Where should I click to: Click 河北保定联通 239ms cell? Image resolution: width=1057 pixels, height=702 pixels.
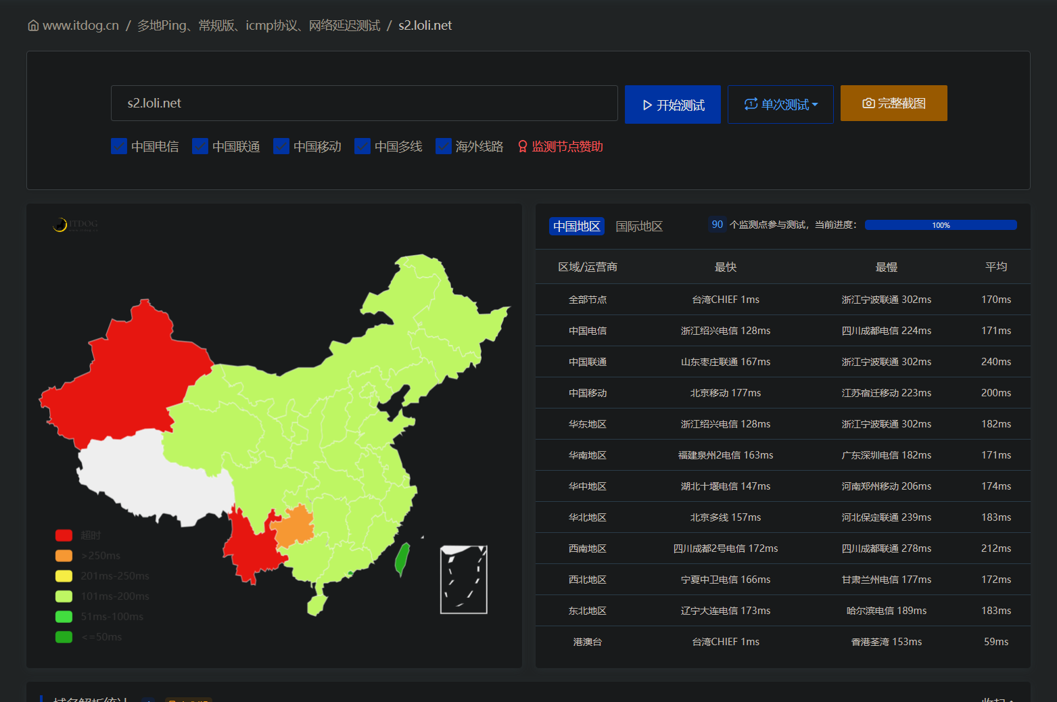click(x=887, y=517)
